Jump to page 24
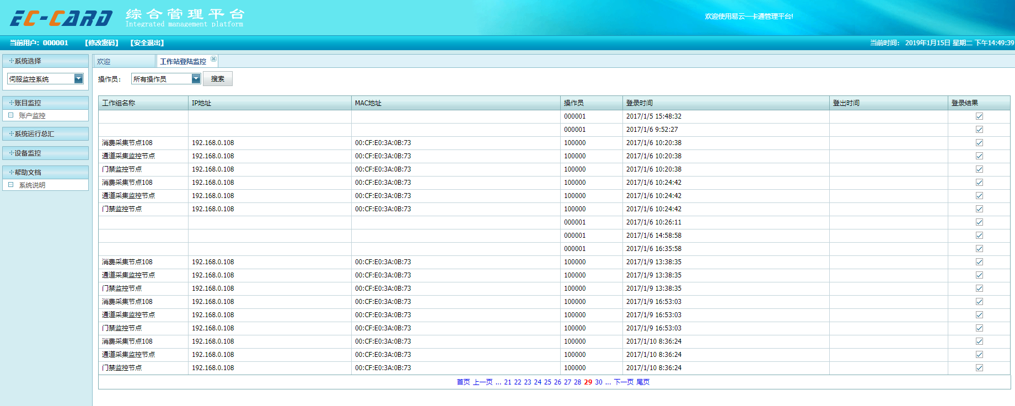The width and height of the screenshot is (1015, 406). point(538,382)
